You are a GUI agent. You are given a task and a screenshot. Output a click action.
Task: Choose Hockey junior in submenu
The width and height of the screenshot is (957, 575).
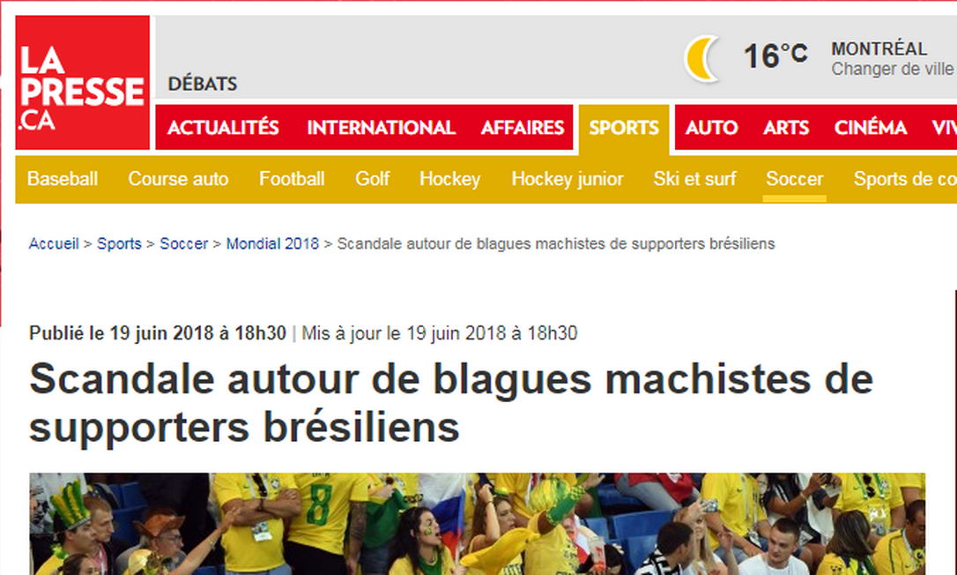coord(567,179)
